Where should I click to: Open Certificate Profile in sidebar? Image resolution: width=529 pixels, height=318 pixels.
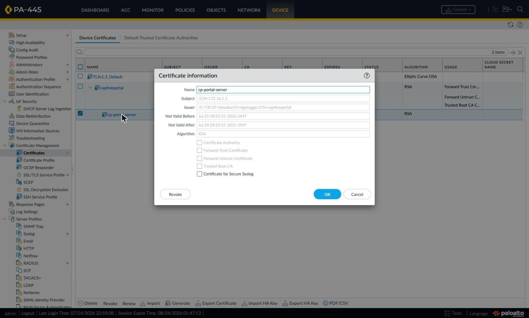click(39, 160)
